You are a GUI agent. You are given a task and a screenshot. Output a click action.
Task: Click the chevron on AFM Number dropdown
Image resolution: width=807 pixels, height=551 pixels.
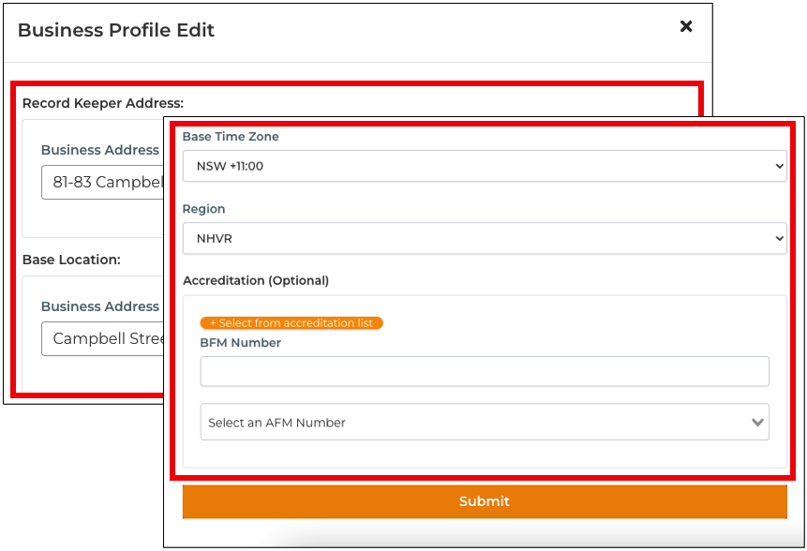click(757, 423)
